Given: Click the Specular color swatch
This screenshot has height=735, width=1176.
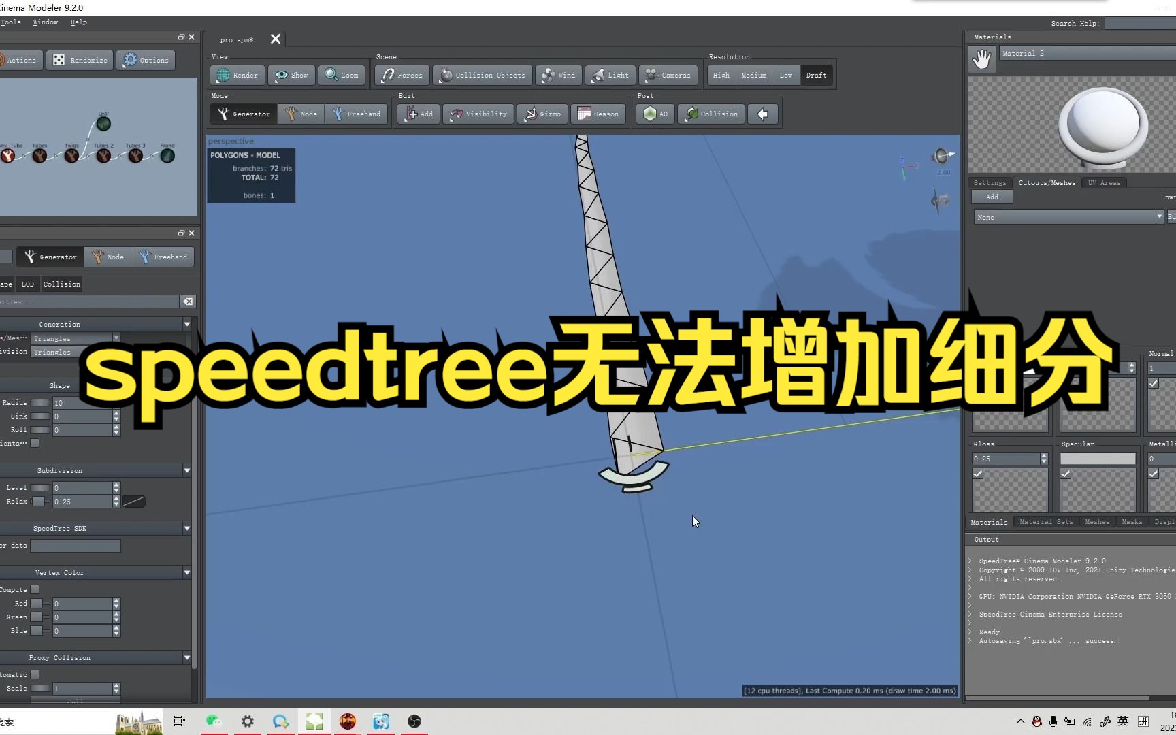Looking at the screenshot, I should coord(1098,459).
